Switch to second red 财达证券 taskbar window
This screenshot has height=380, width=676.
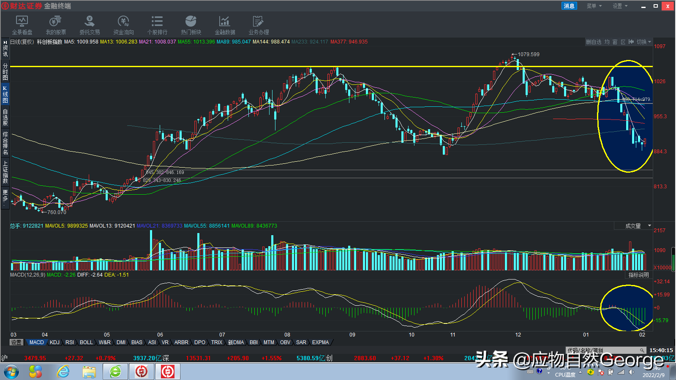(x=168, y=372)
